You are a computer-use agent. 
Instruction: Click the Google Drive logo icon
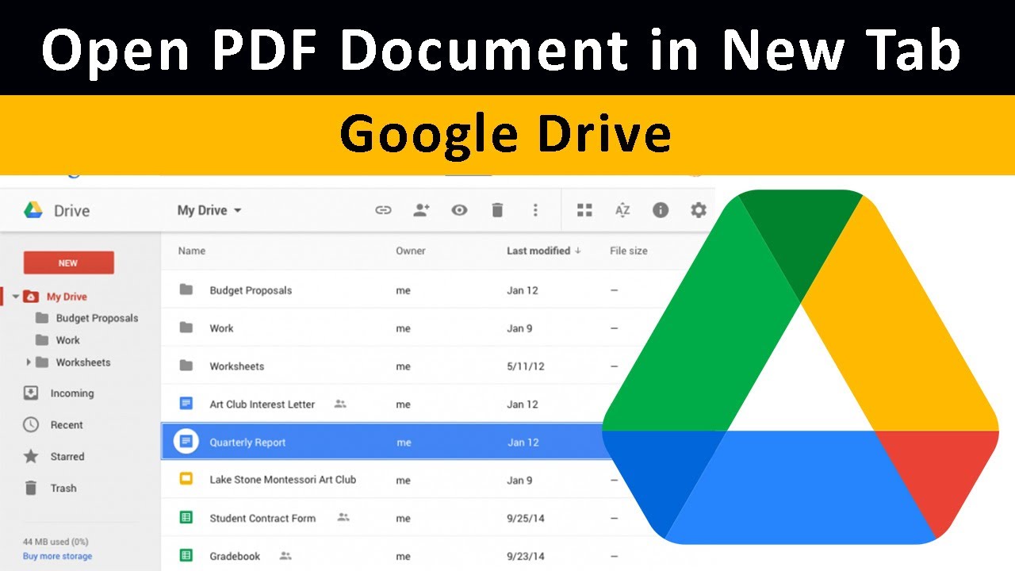coord(33,210)
